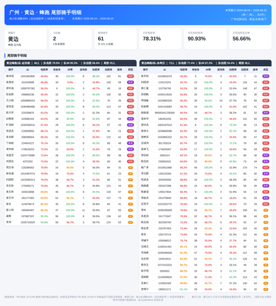Click the 0.0% IM率 cell
This screenshot has height=306, width=276.
70,83
